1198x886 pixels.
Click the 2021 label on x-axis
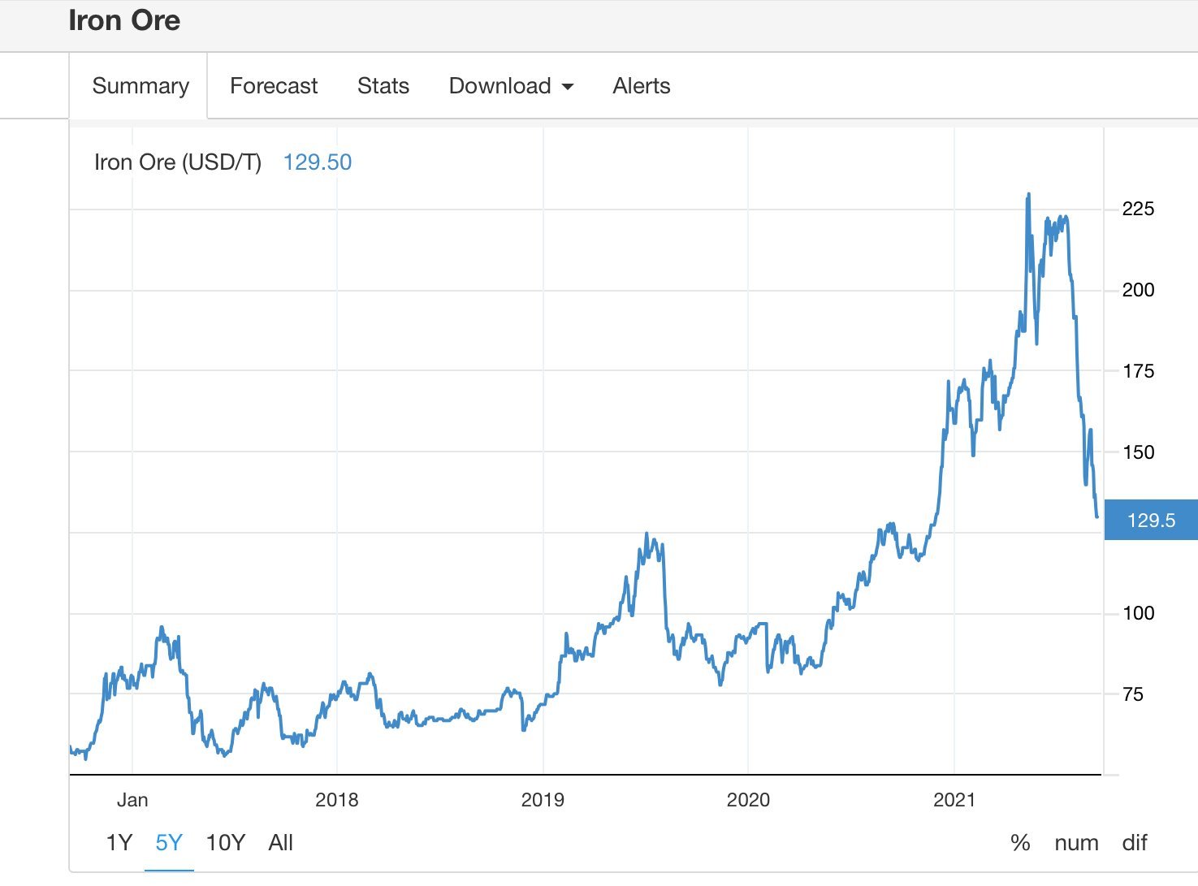954,800
